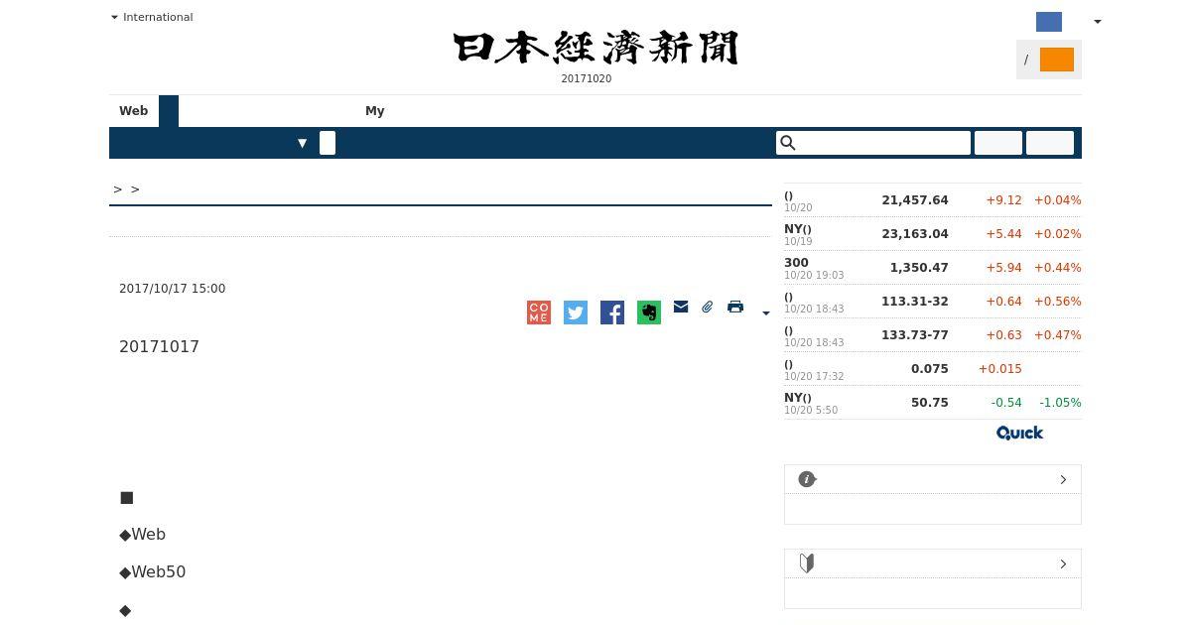1191x625 pixels.
Task: Click the percent change +0.44%
Action: [1058, 267]
